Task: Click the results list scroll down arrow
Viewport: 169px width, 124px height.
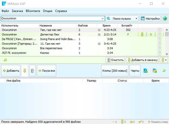Action: click(x=167, y=54)
